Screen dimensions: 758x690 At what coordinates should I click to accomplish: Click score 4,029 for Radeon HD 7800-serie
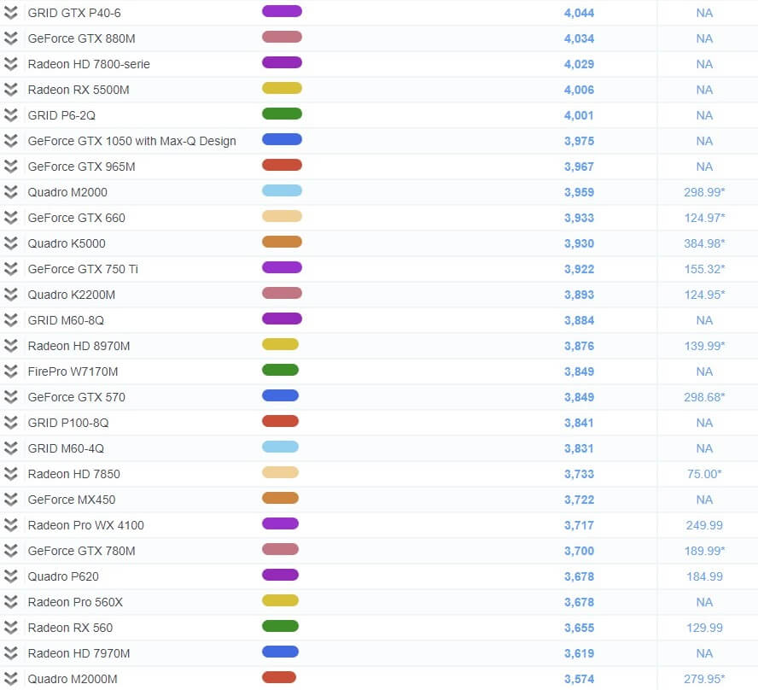coord(579,64)
